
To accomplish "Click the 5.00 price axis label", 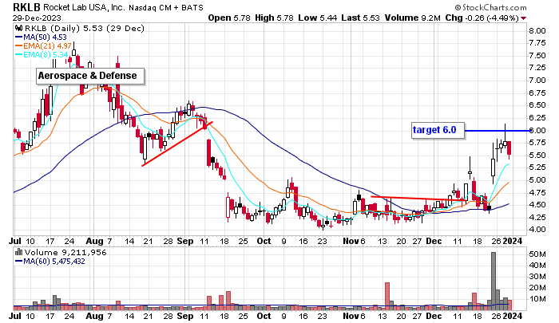I will point(537,179).
